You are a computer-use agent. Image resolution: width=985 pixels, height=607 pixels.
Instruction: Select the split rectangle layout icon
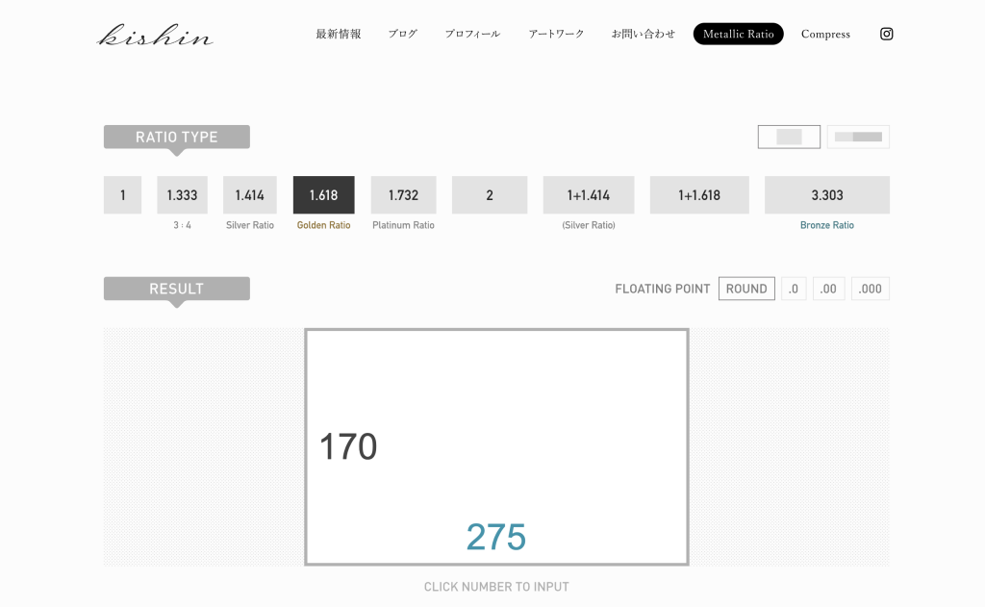(x=858, y=137)
